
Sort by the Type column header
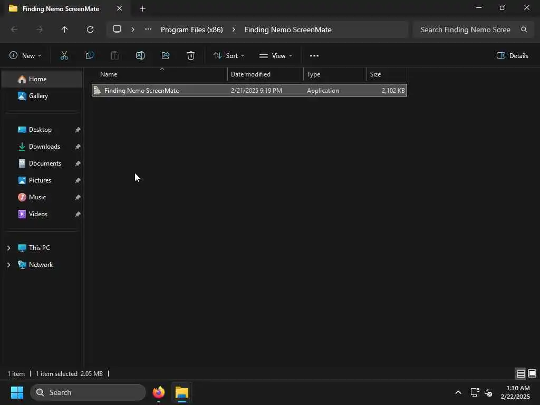click(335, 74)
